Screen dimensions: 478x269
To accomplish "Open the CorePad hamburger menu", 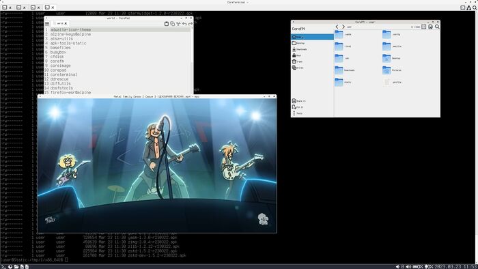I will pyautogui.click(x=47, y=23).
